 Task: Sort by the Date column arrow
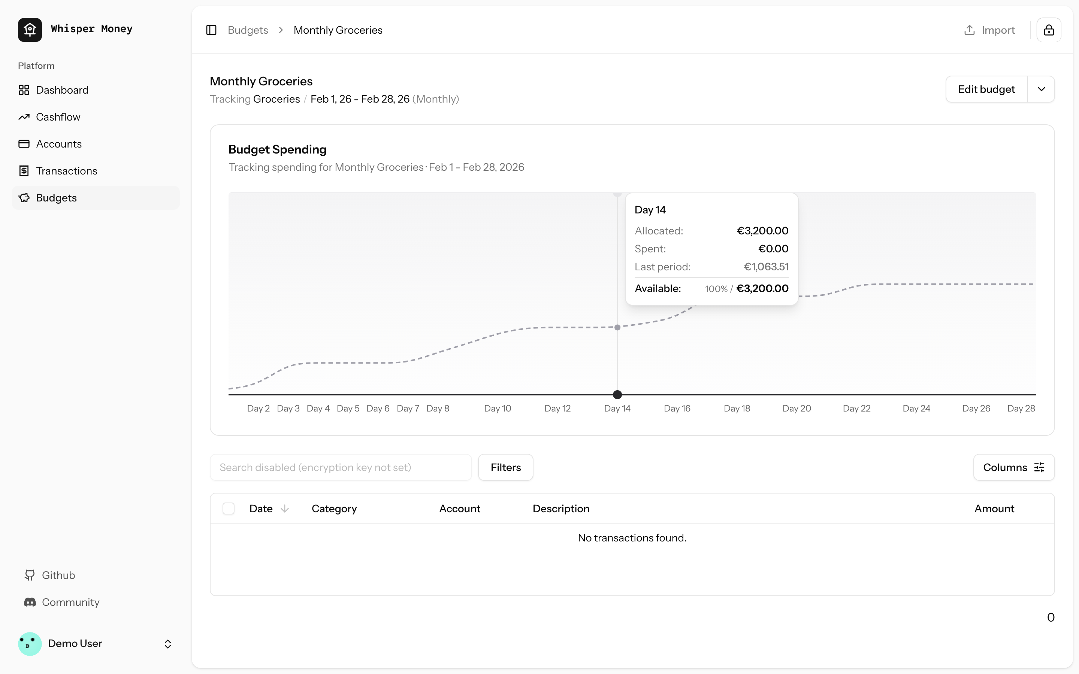[284, 508]
